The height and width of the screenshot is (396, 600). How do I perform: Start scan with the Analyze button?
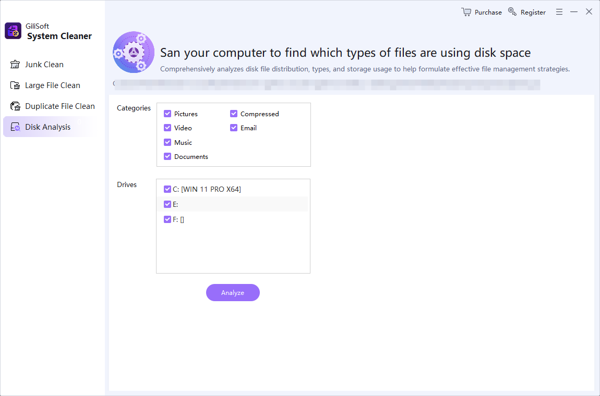(233, 292)
